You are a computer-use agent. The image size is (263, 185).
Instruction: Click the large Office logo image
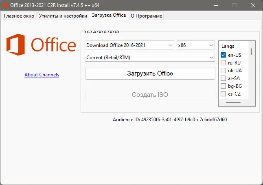41,45
